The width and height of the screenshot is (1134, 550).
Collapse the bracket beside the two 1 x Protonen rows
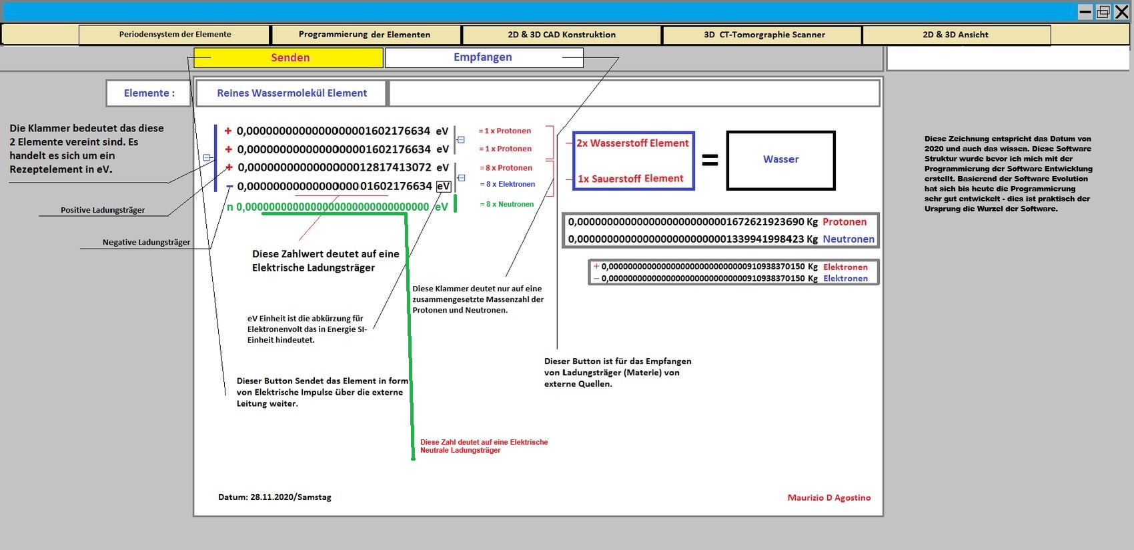point(461,140)
